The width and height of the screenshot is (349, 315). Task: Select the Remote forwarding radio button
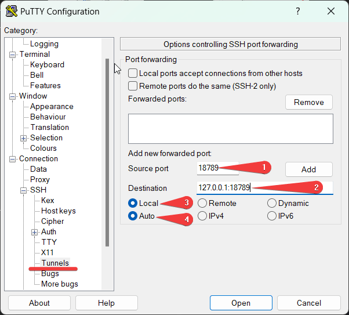coord(202,203)
